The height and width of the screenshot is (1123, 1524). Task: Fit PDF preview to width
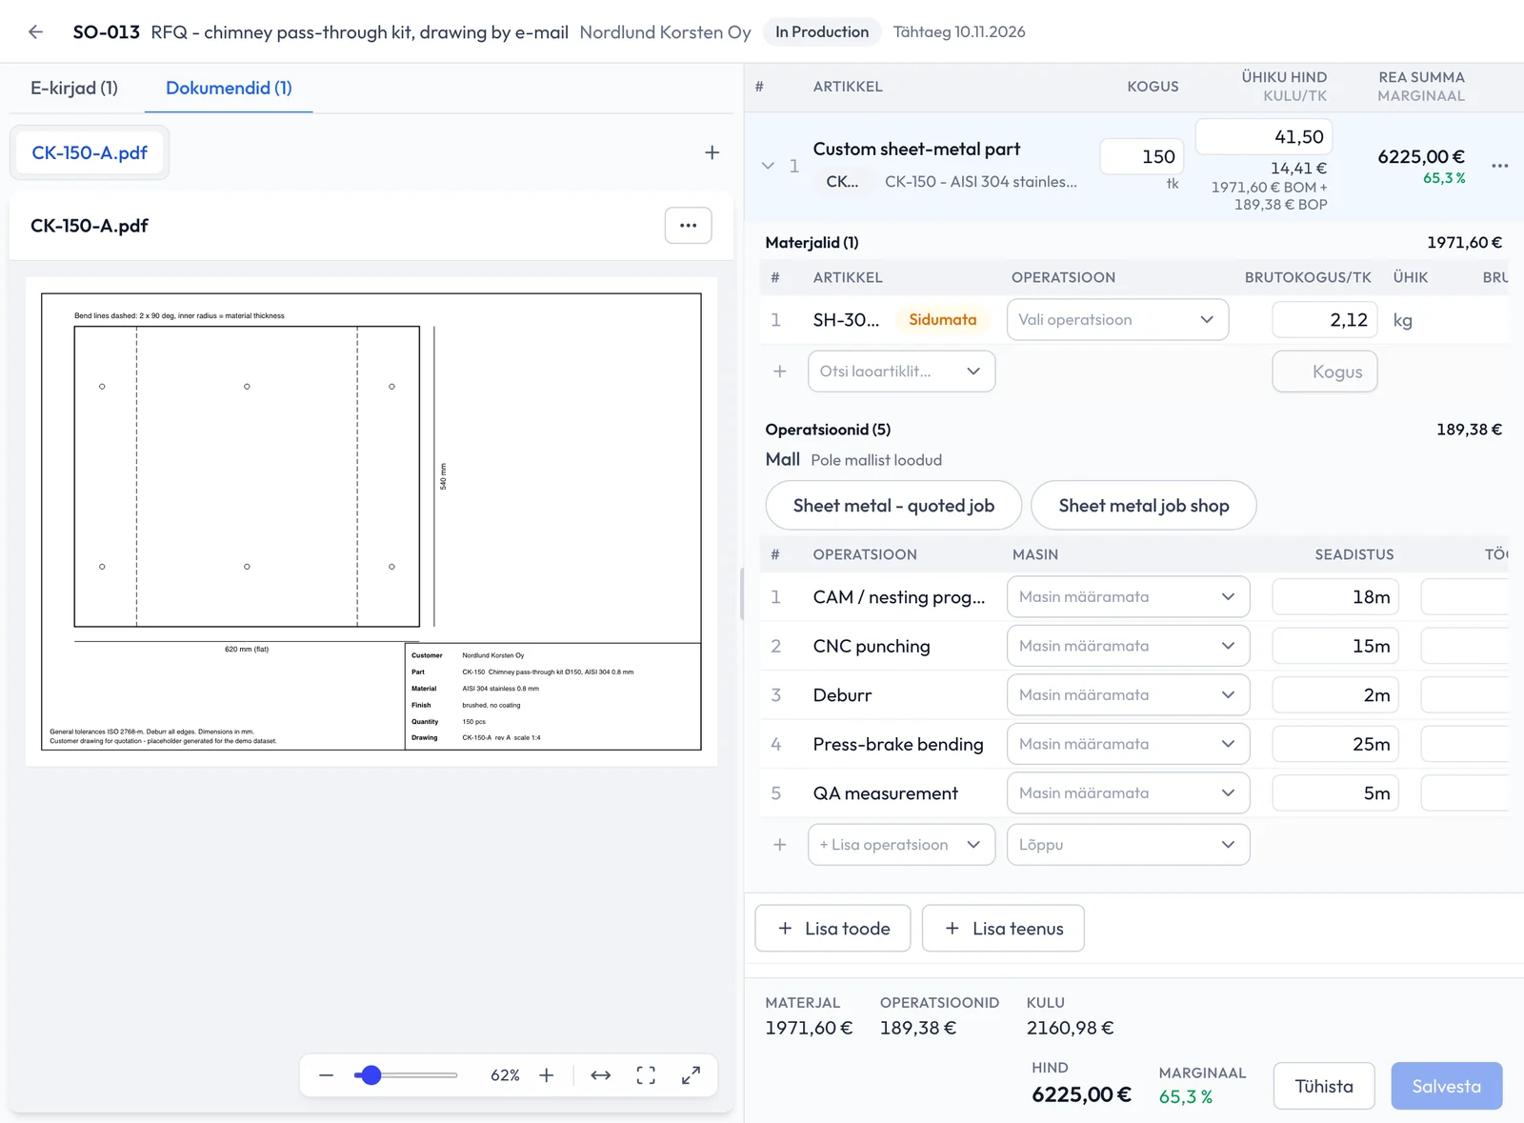(x=601, y=1075)
